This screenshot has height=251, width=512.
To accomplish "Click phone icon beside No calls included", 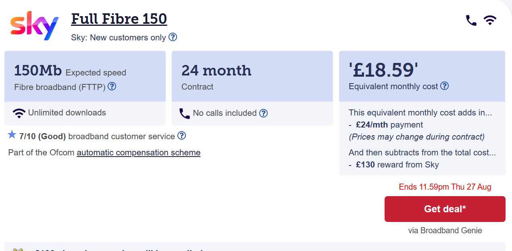I will 185,113.
